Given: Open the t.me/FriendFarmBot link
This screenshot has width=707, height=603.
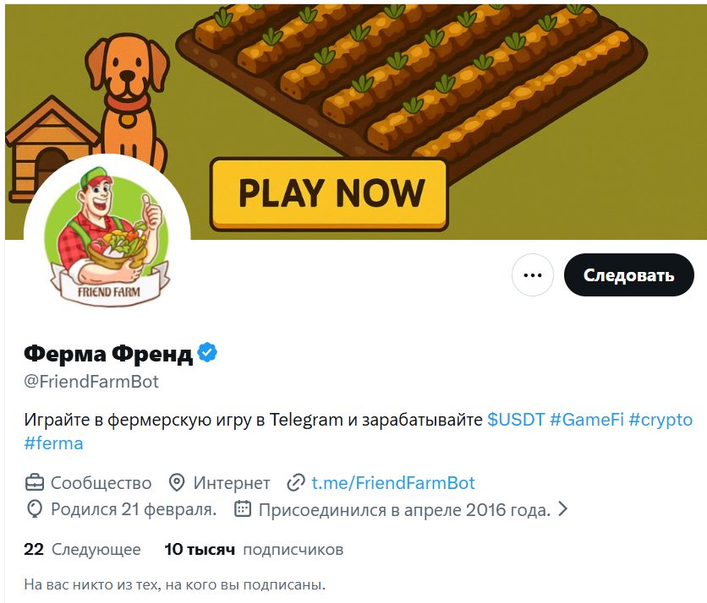Looking at the screenshot, I should [393, 483].
